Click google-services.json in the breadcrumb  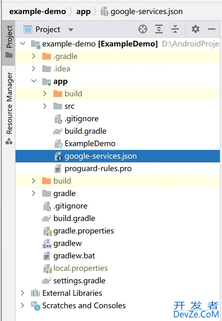[147, 12]
